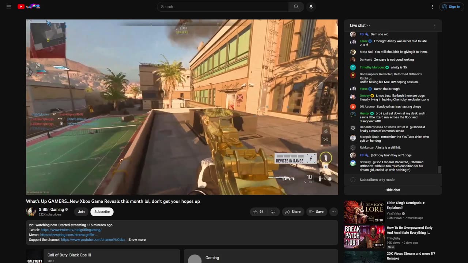Open the Twitch realgriffingaming link
This screenshot has width=468, height=263.
[x=71, y=230]
